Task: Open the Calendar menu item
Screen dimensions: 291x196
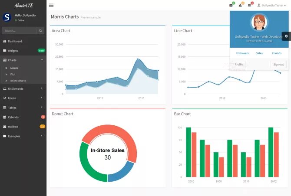Action: (x=23, y=117)
